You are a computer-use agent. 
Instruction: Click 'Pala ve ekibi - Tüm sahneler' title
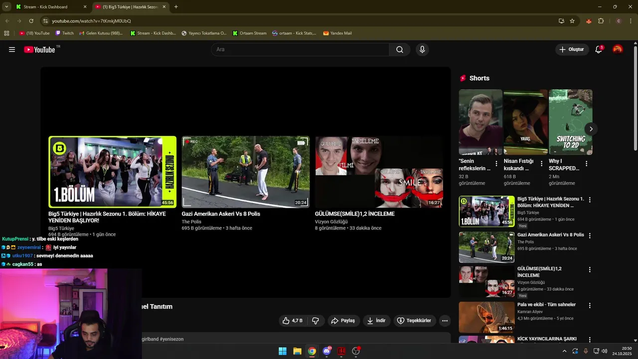click(546, 305)
